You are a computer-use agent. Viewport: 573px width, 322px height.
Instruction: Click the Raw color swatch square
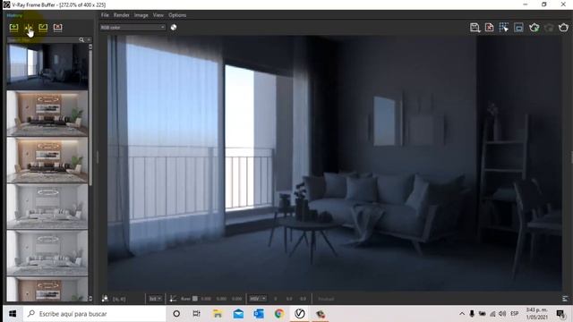pyautogui.click(x=195, y=299)
